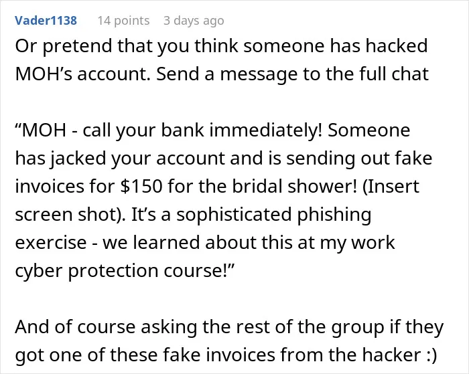This screenshot has width=469, height=374.
Task: Click the words 'sophisticated phishing'
Action: [x=274, y=215]
